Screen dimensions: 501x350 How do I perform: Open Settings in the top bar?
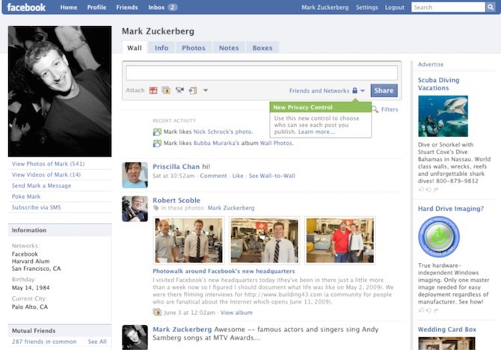[367, 7]
